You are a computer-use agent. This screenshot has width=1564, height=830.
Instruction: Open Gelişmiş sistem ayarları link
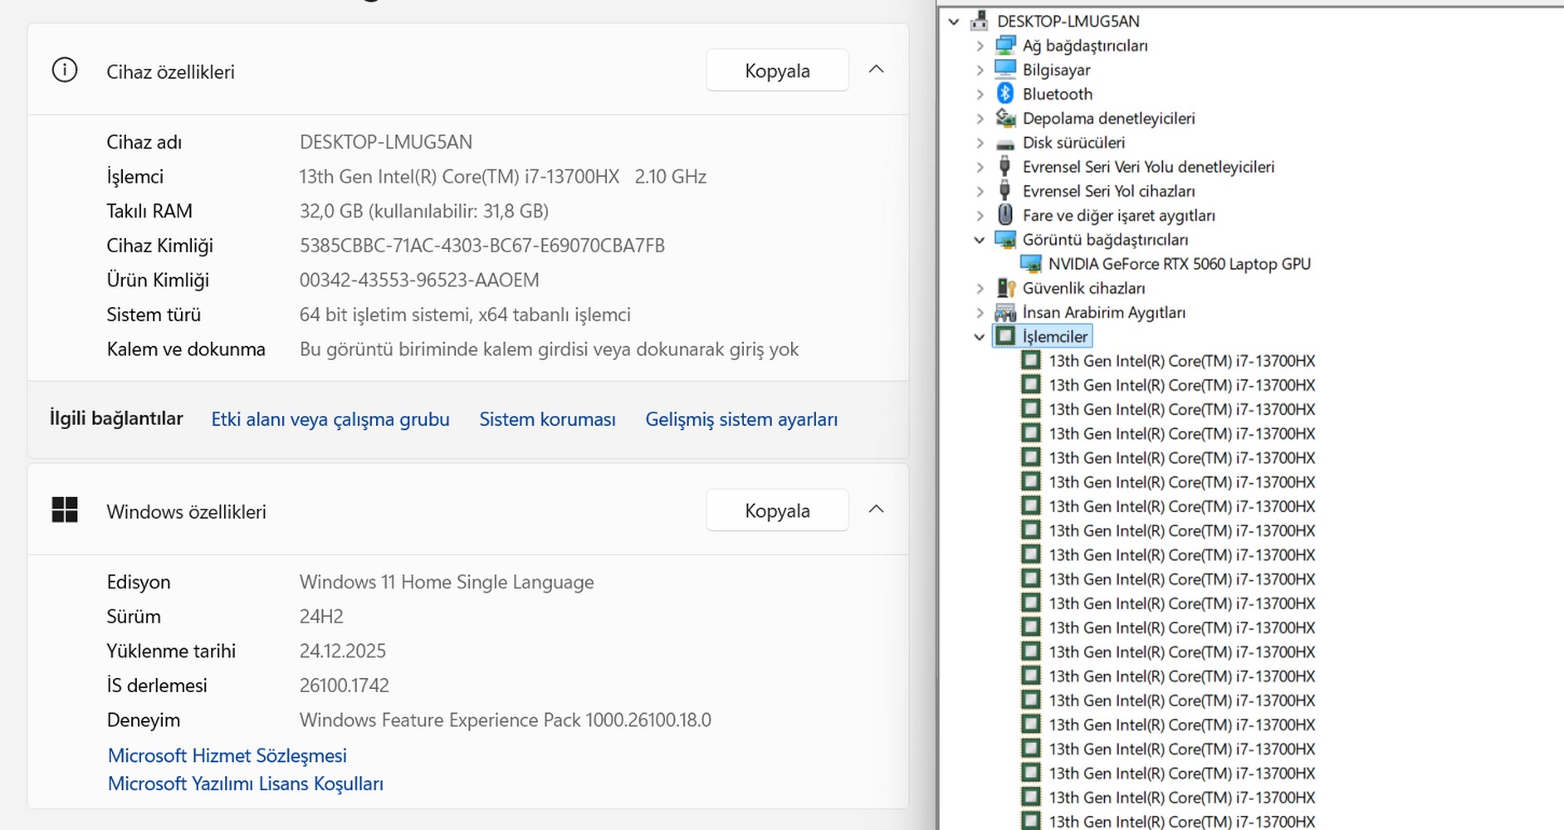click(741, 420)
